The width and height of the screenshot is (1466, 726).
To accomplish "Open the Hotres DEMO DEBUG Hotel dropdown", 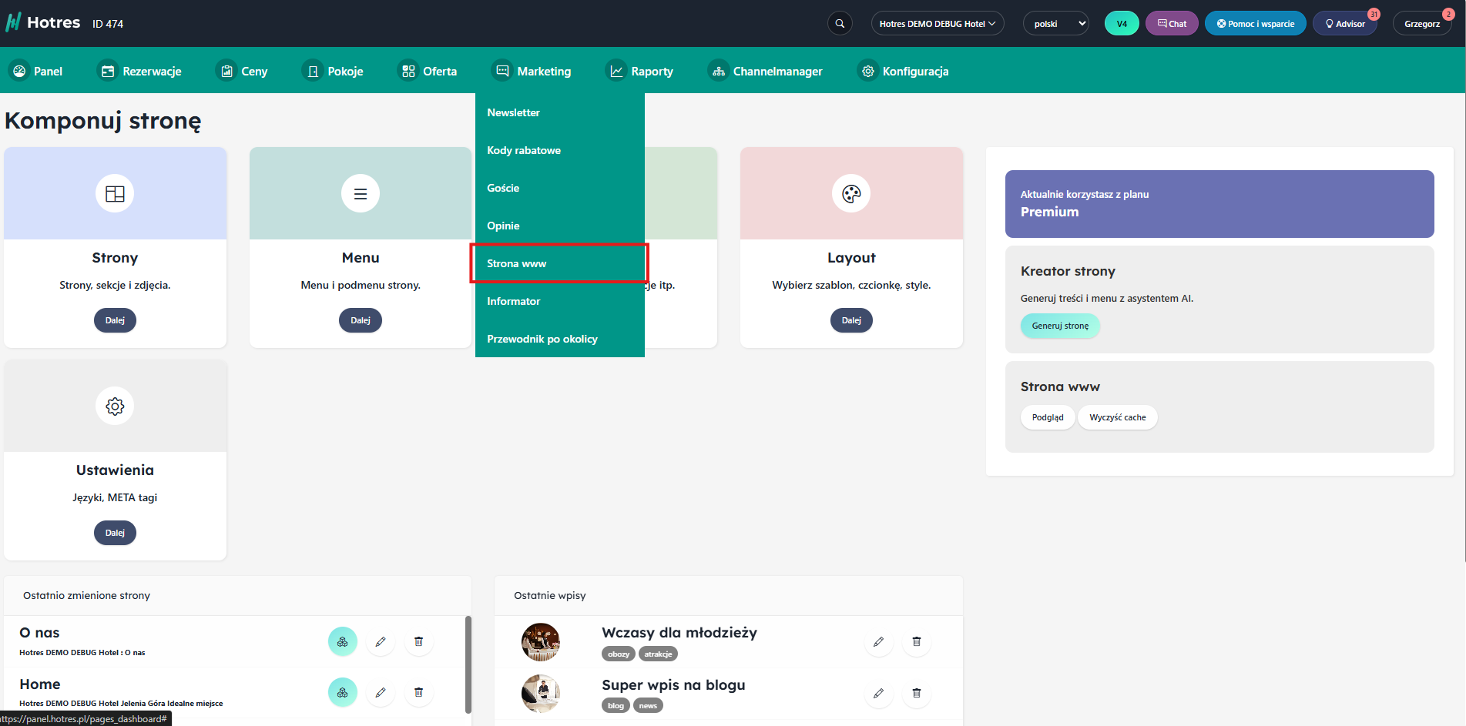I will tap(937, 24).
